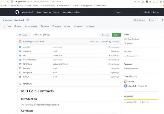The height and width of the screenshot is (114, 164).
Task: Click the Sign in link
Action: (x=147, y=12)
